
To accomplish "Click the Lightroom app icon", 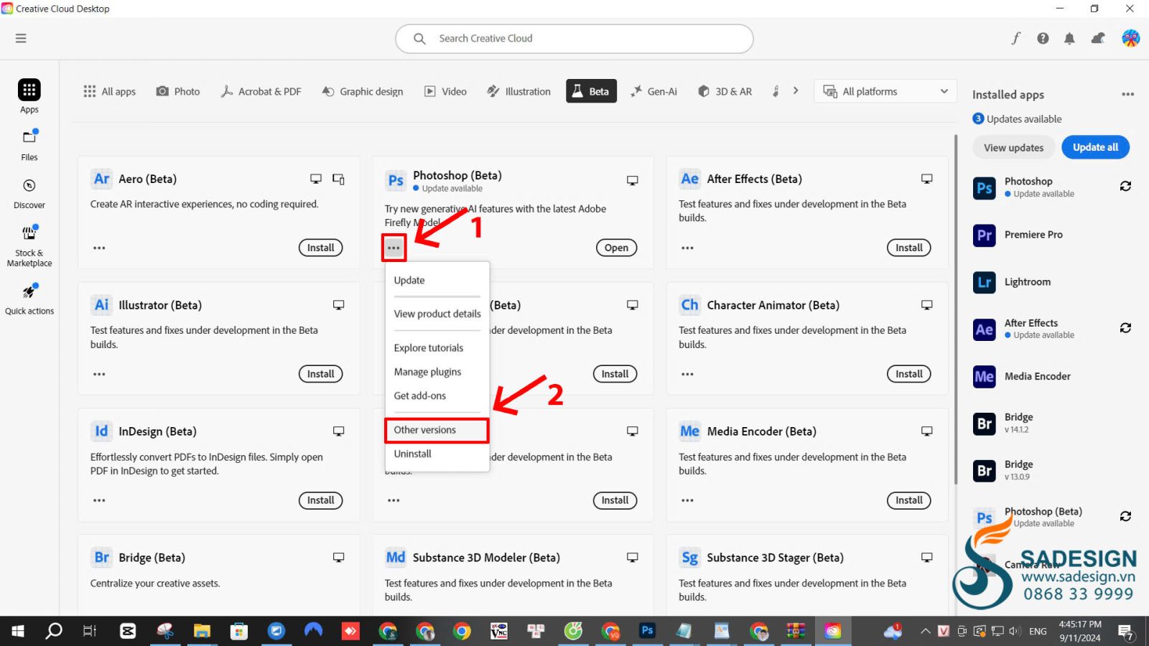I will tap(985, 282).
